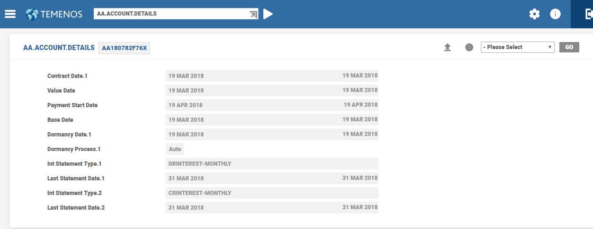Click the Temenos globe logo
This screenshot has width=593, height=229.
coord(32,14)
